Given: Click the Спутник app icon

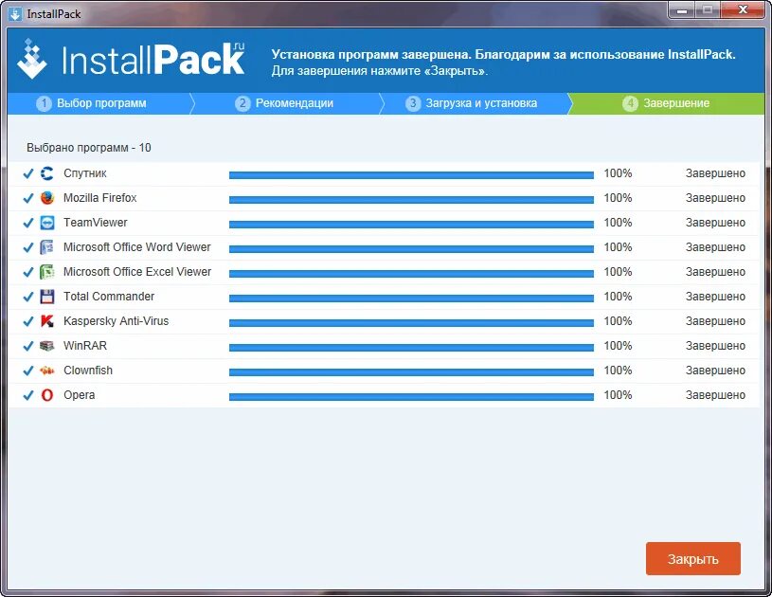Looking at the screenshot, I should click(46, 173).
